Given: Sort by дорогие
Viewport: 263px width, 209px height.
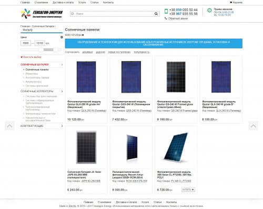Looking at the screenshot, I should tap(100, 52).
